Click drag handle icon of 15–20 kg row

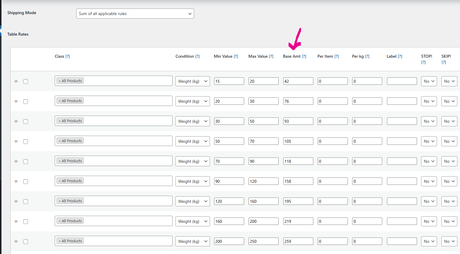(16, 81)
